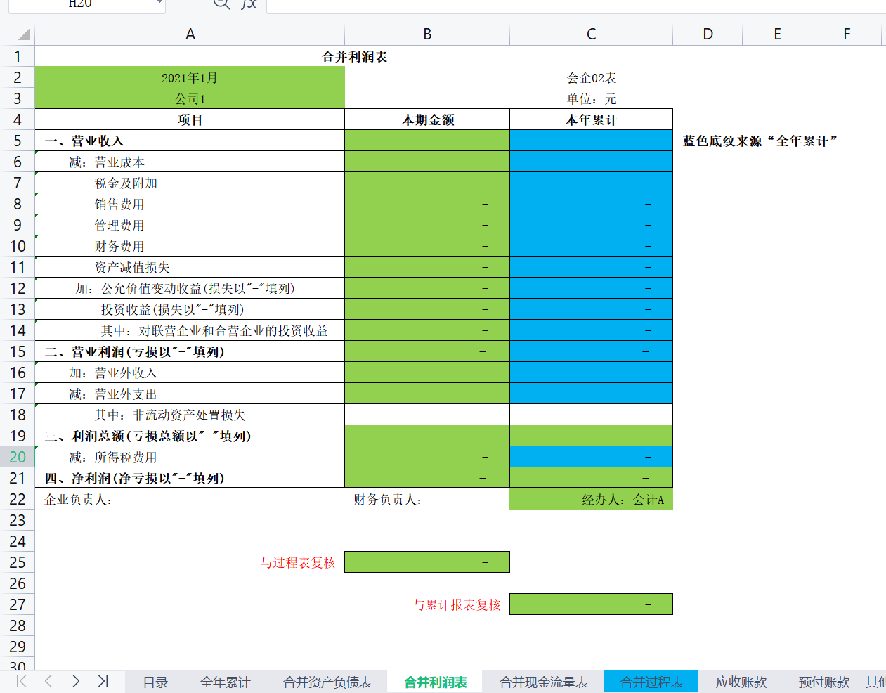Jump to first sheet using the leftmost navigation arrow
Viewport: 886px width, 693px height.
(21, 680)
